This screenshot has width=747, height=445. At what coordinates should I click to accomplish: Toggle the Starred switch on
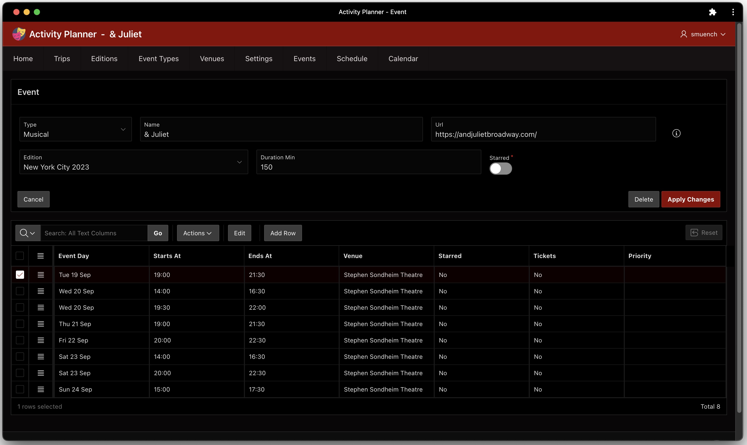coord(500,169)
